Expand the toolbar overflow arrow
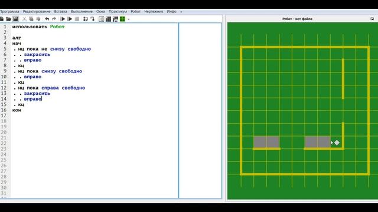Screen dimensions: 378x212 pos(129,19)
